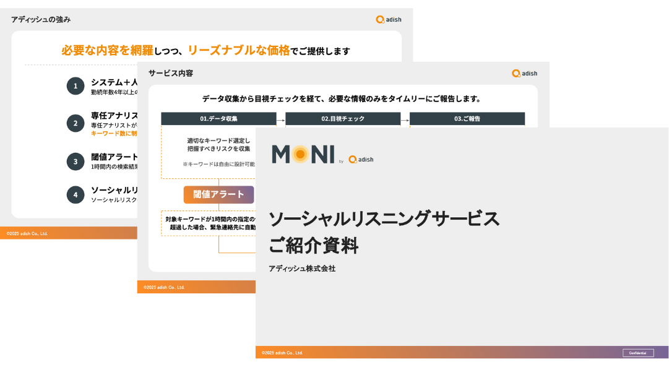The image size is (669, 367).
Task: Select the 02.目視チェック header bar
Action: click(x=343, y=119)
